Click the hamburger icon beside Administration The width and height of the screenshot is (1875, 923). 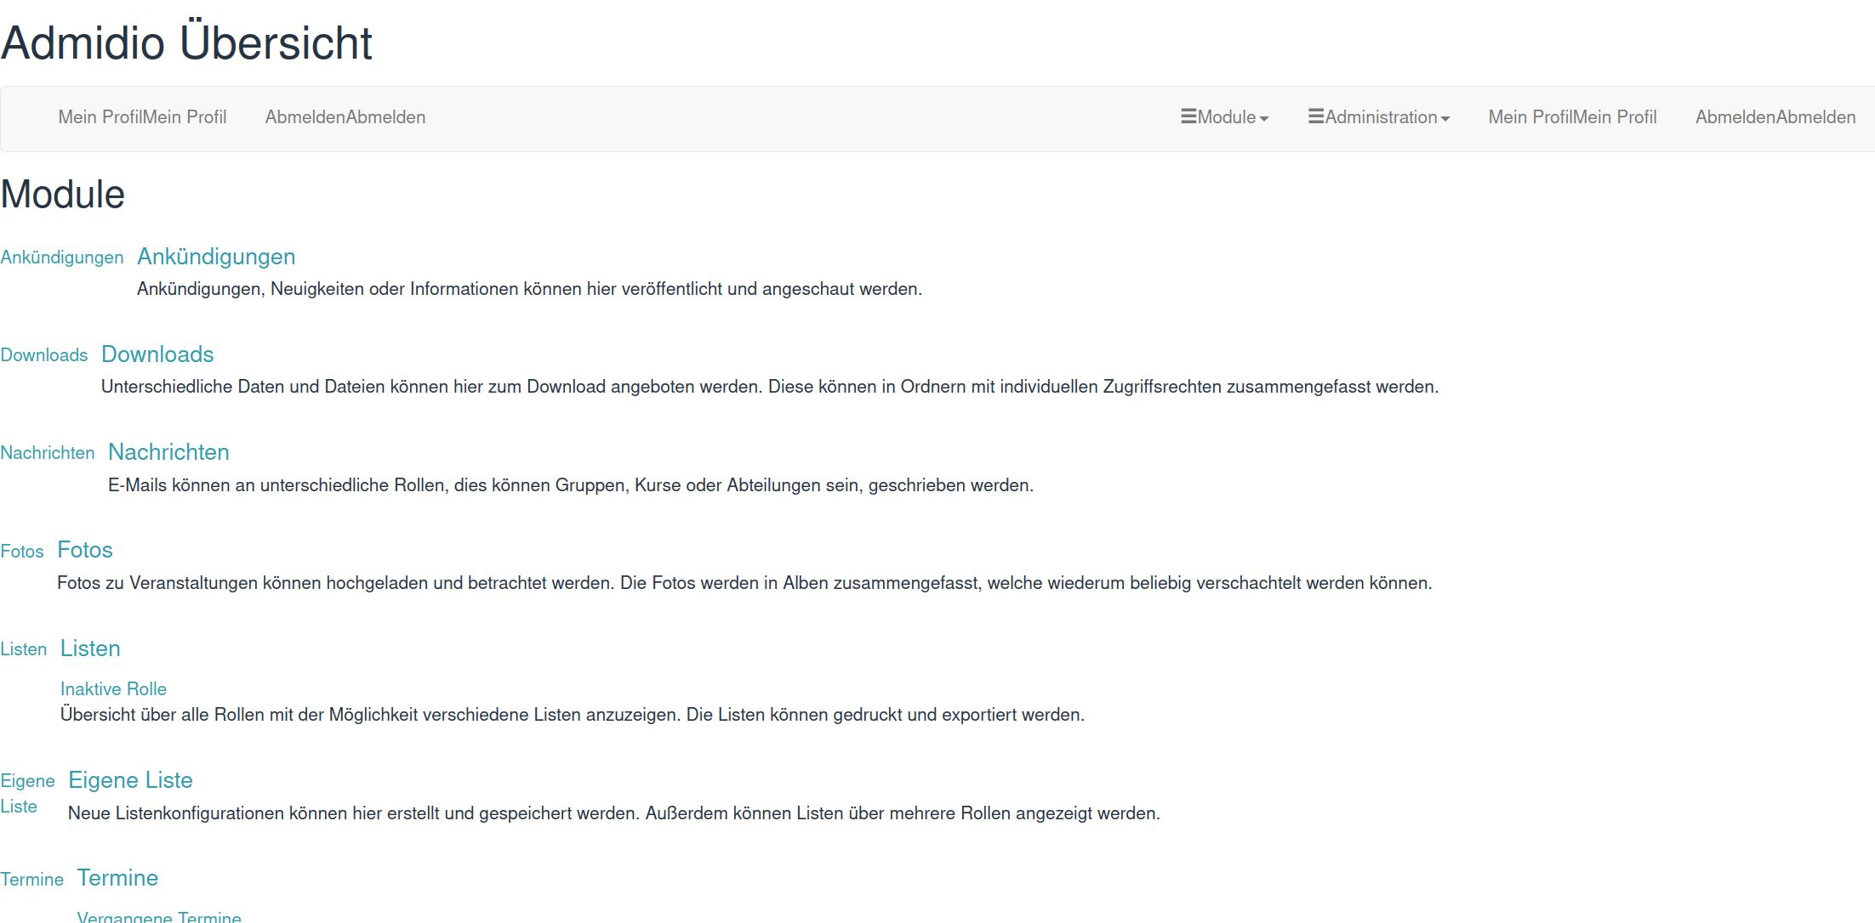point(1316,116)
